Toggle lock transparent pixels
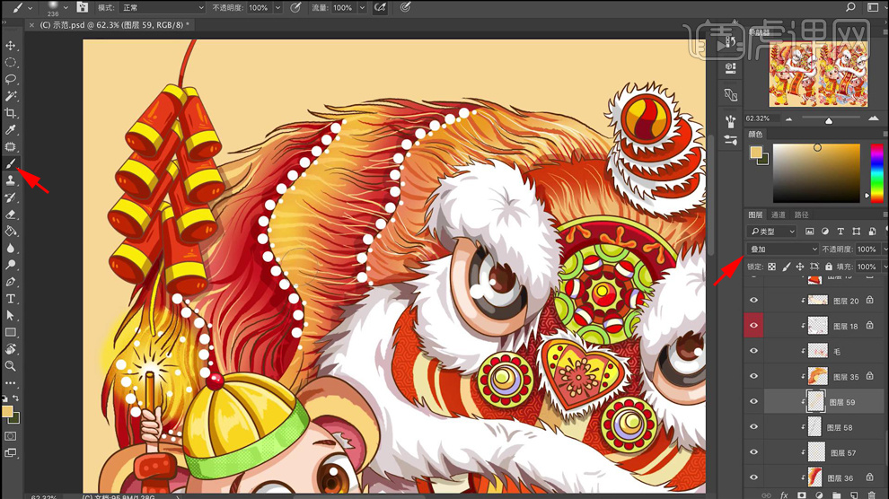 click(x=771, y=267)
